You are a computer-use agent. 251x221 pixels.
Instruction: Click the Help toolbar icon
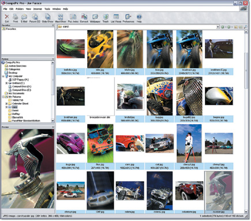(x=139, y=17)
